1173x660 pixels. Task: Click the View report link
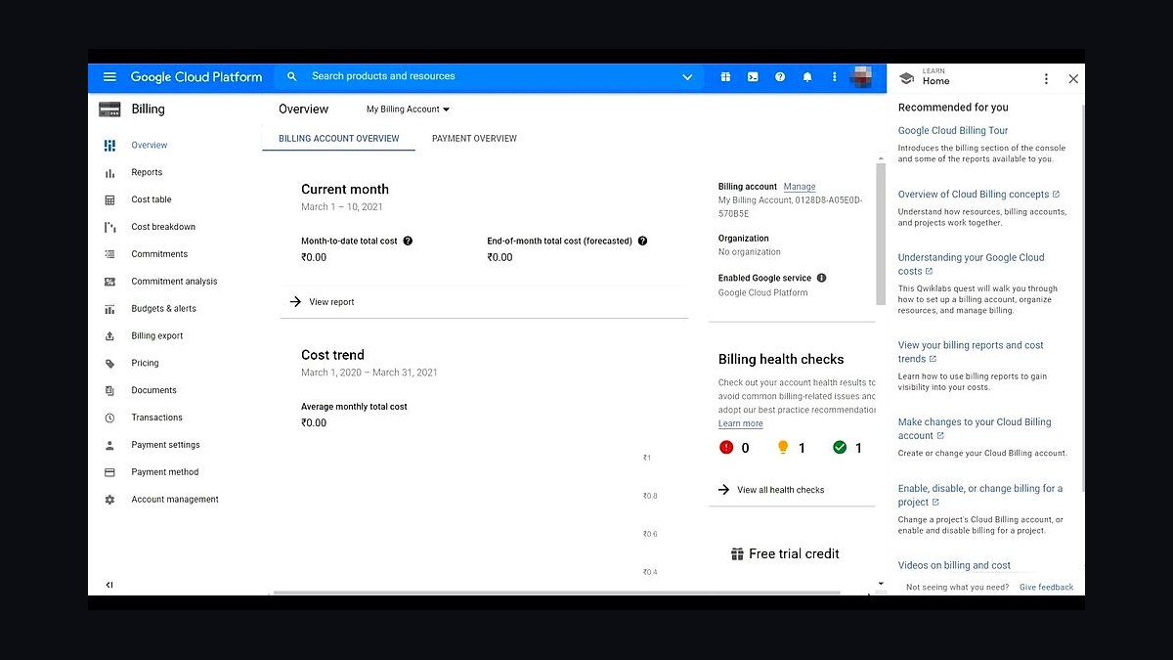click(323, 302)
